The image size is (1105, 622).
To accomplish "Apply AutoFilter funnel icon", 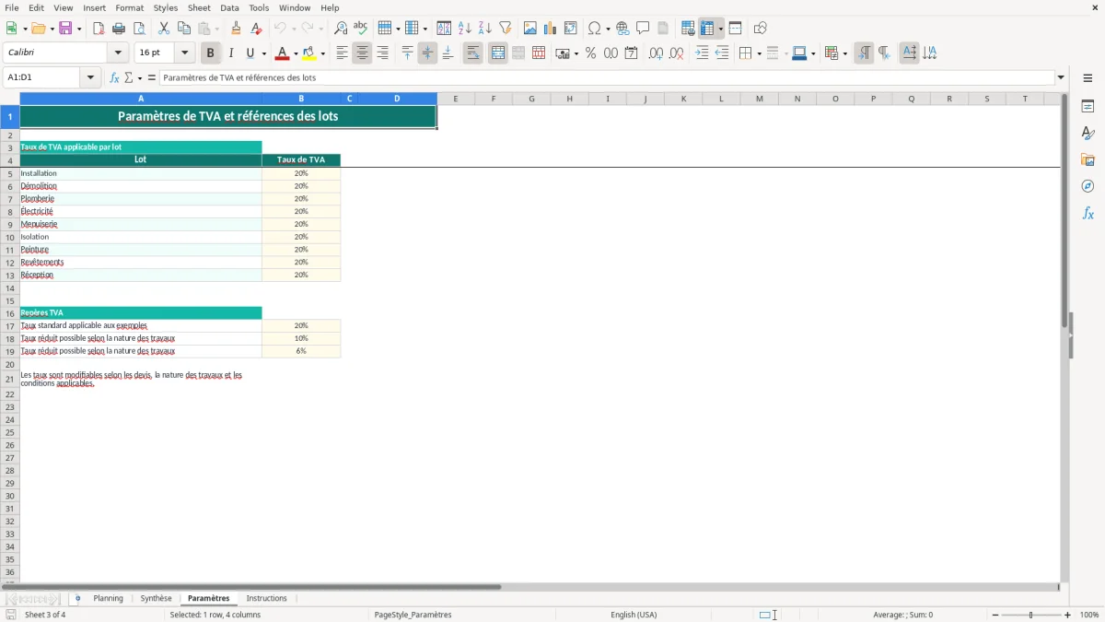I will pos(506,29).
